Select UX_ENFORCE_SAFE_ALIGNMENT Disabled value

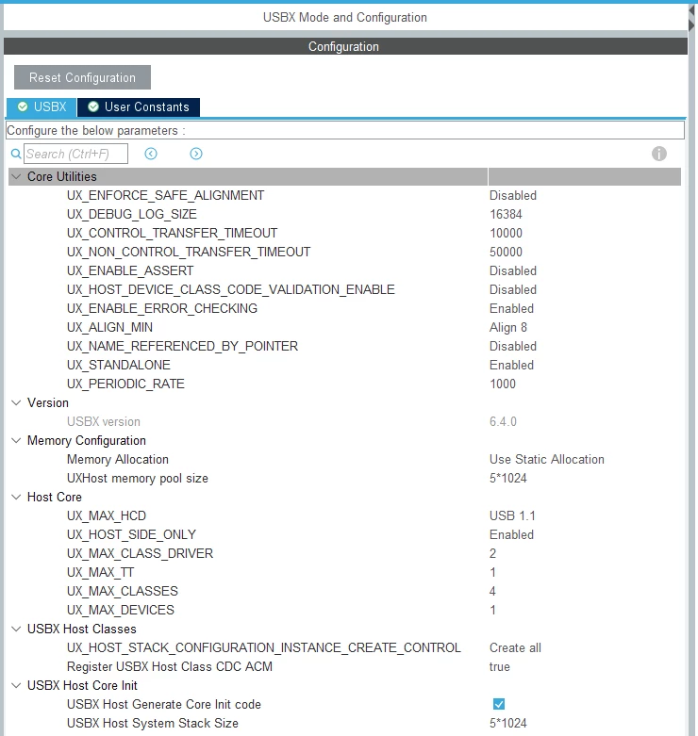513,195
